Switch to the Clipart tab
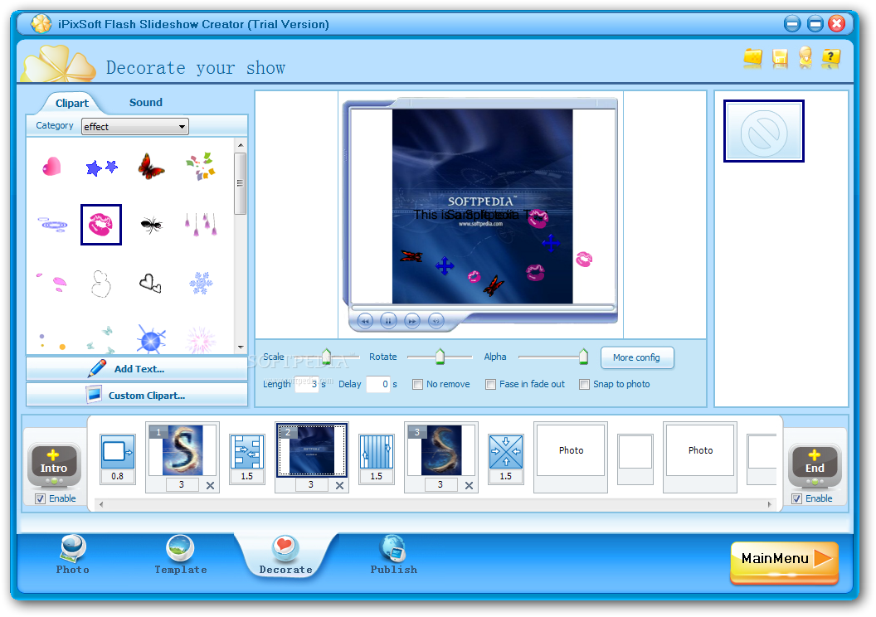876x617 pixels. [72, 103]
